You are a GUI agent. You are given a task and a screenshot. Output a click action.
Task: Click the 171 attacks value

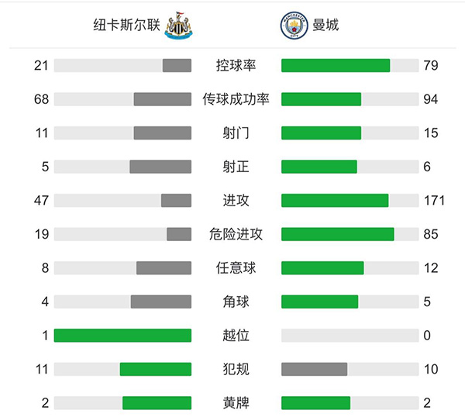pyautogui.click(x=434, y=201)
